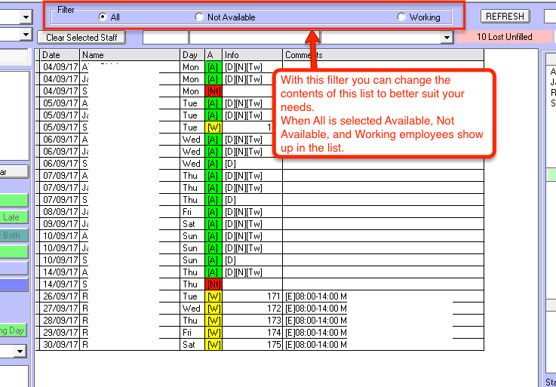Expand the dropdown left of the Filter group
The height and width of the screenshot is (387, 556).
(x=26, y=17)
